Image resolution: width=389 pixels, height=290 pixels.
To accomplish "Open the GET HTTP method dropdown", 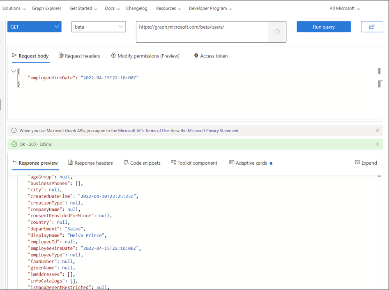I will coord(35,27).
